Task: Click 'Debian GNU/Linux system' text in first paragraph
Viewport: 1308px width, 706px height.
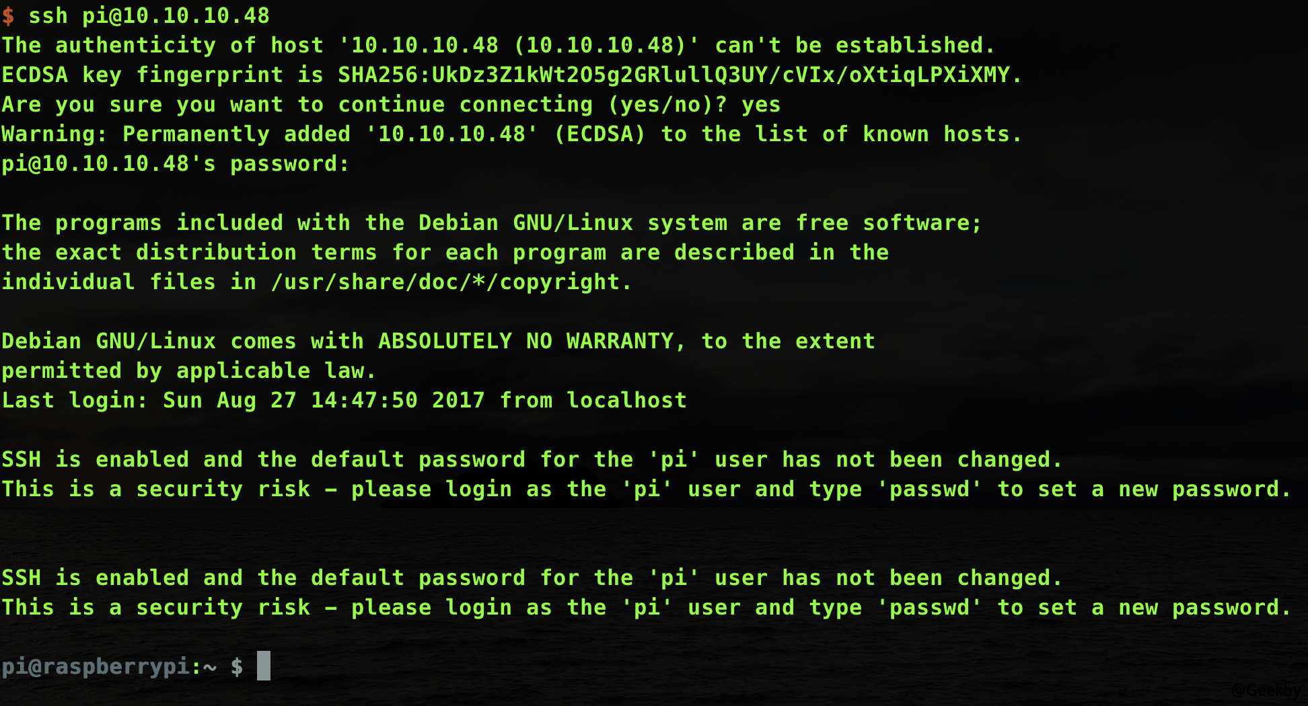Action: point(573,223)
